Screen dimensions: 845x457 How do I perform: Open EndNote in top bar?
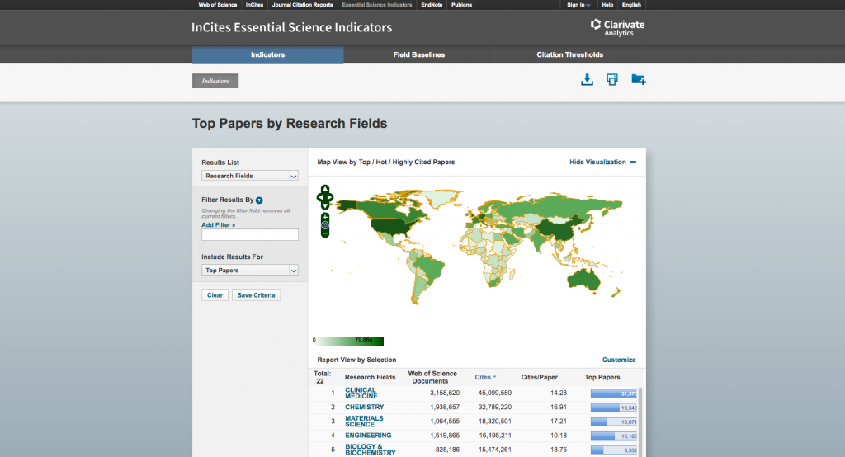(x=432, y=5)
